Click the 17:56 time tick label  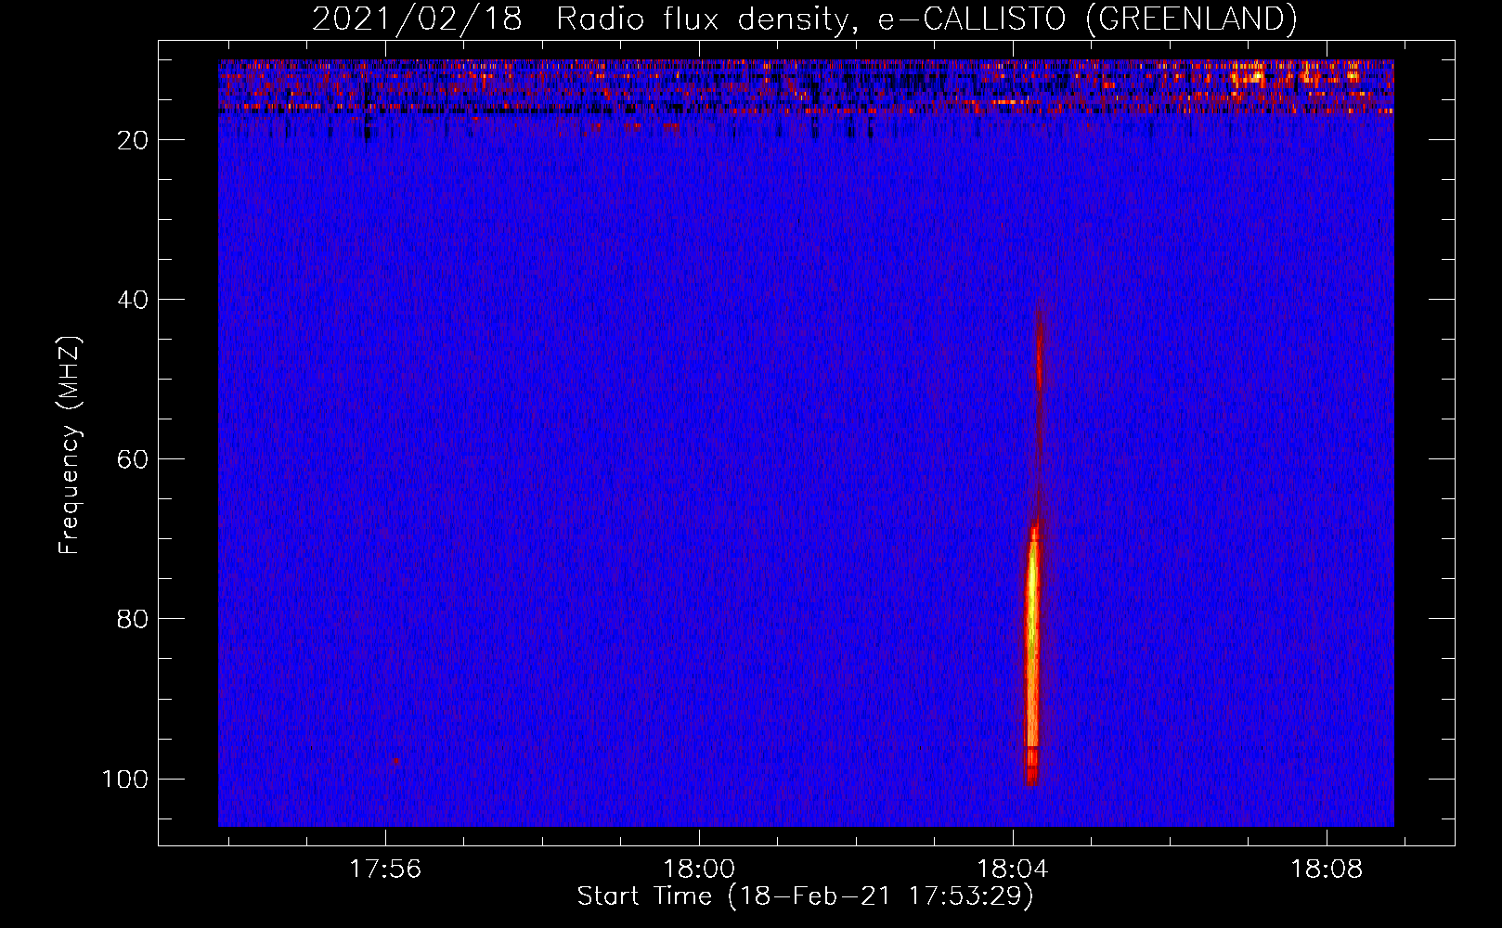[385, 869]
